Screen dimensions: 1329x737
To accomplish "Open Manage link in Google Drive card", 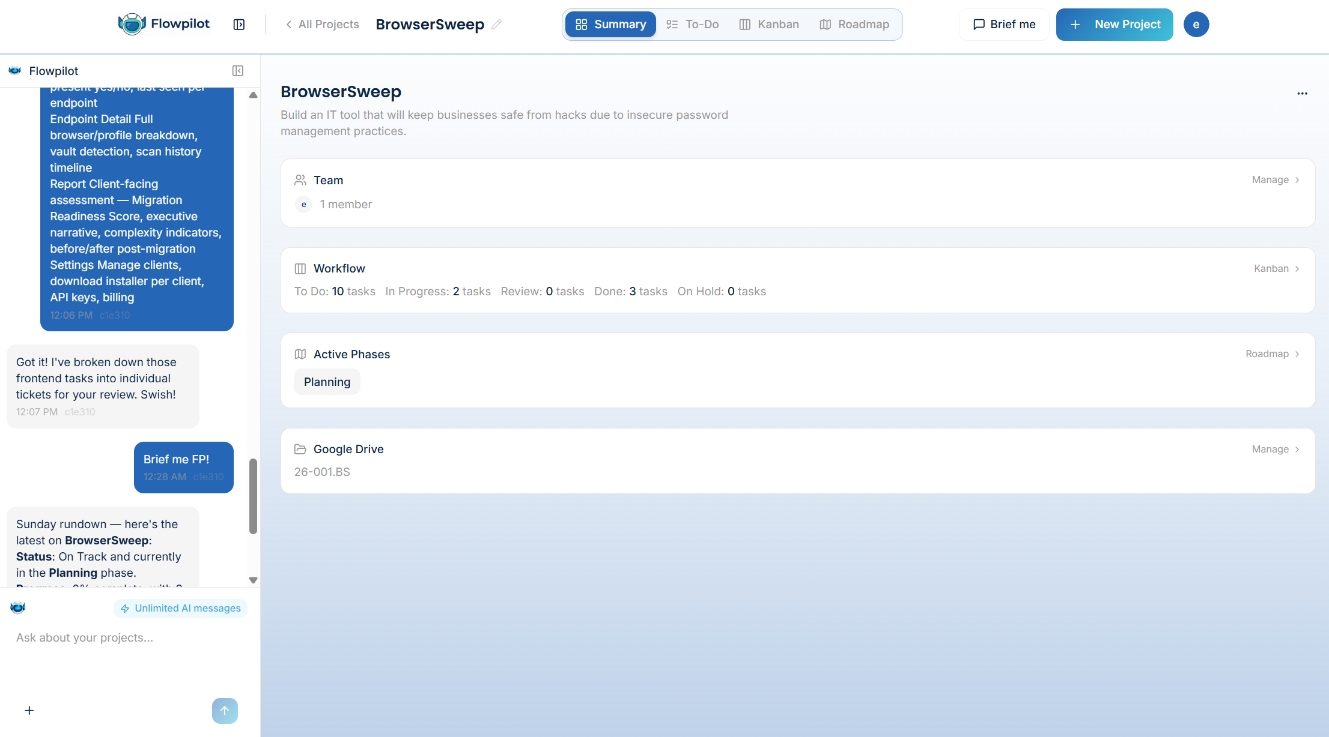I will click(1276, 450).
